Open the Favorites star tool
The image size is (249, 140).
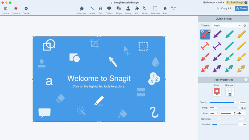click(82, 11)
